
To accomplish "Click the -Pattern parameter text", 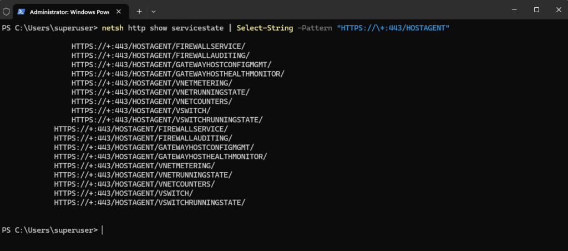I will (x=315, y=28).
